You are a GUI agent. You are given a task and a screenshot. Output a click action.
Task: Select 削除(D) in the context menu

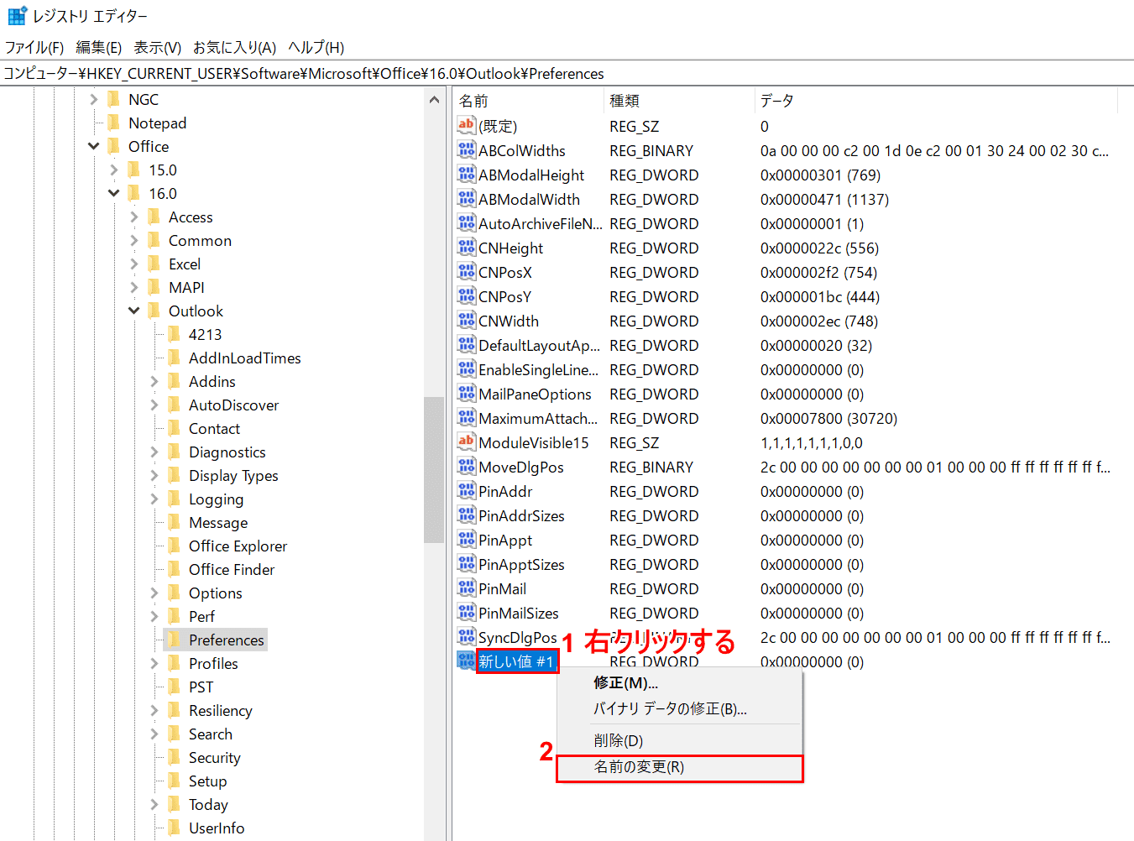(x=618, y=740)
